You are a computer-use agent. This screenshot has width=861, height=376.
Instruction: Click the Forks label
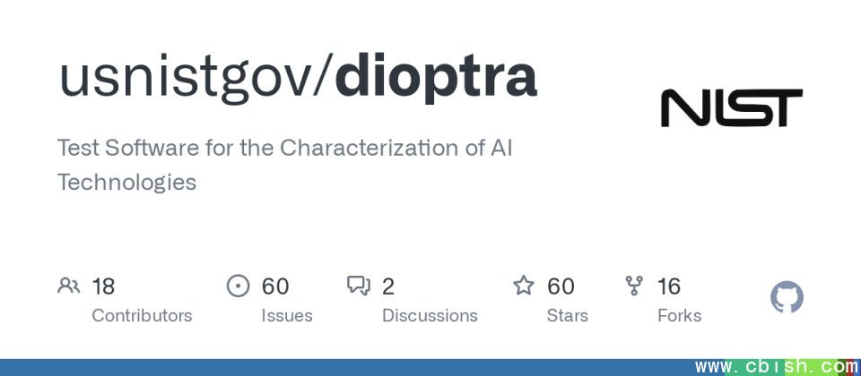[679, 316]
